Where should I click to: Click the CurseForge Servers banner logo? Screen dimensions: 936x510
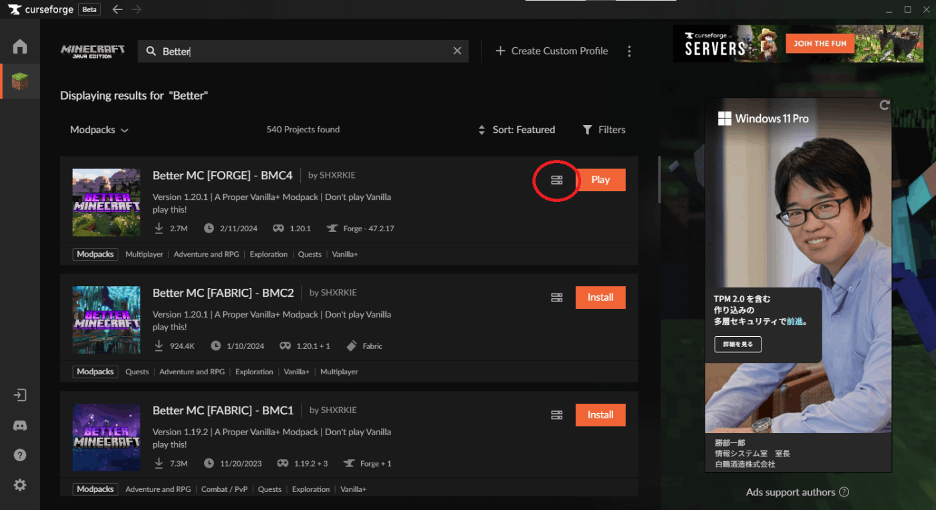click(715, 43)
